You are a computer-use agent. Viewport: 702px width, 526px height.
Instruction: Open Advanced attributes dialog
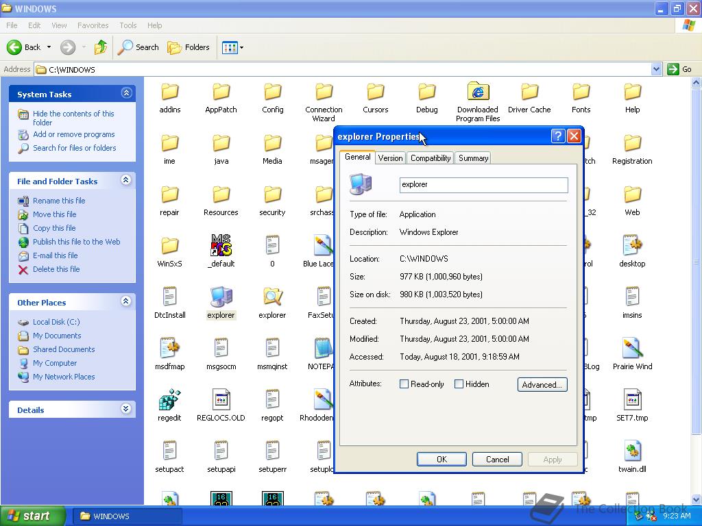click(x=542, y=385)
